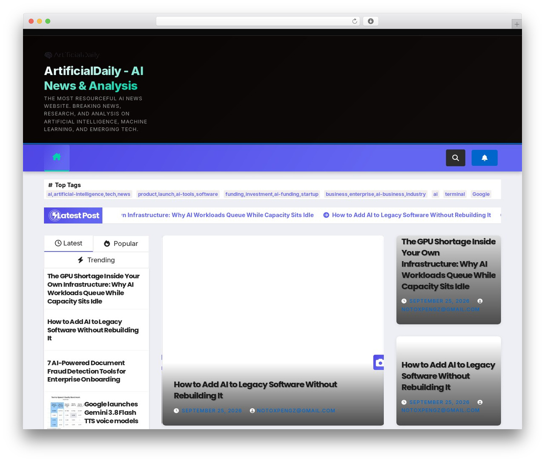Open ticker headline about AI workloads queue

[218, 215]
